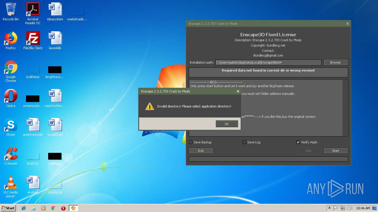Screen dimensions: 378x212
Task: Open the Windows Start menu
Action: tap(8, 208)
